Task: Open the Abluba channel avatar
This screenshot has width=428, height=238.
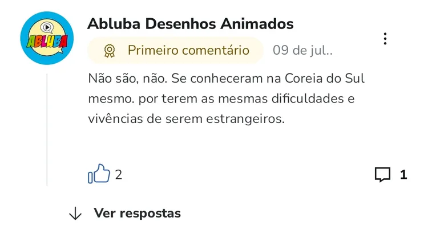Action: [47, 38]
